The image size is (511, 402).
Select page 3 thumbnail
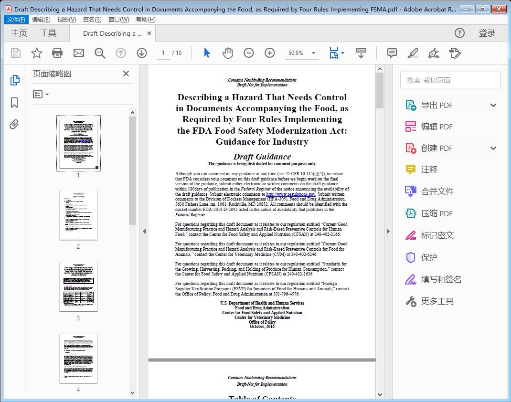coord(78,286)
